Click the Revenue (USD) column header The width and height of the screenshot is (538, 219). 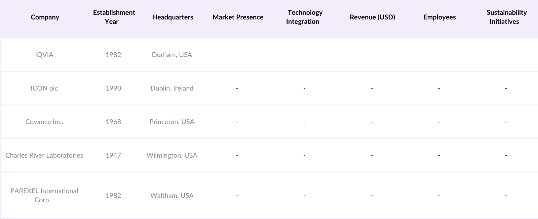372,17
